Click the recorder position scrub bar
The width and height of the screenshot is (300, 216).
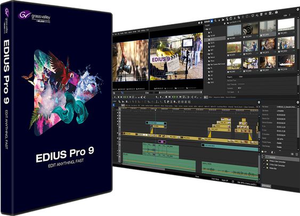pyautogui.click(x=181, y=92)
